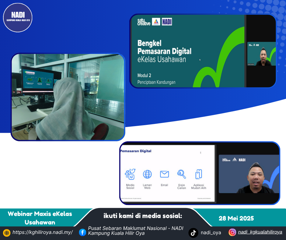Click the 'ikuti kami di media sosial:' text
This screenshot has height=240, width=286.
143,216
